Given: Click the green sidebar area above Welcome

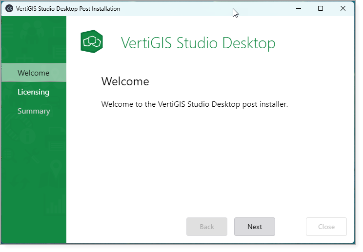Looking at the screenshot, I should (33, 39).
